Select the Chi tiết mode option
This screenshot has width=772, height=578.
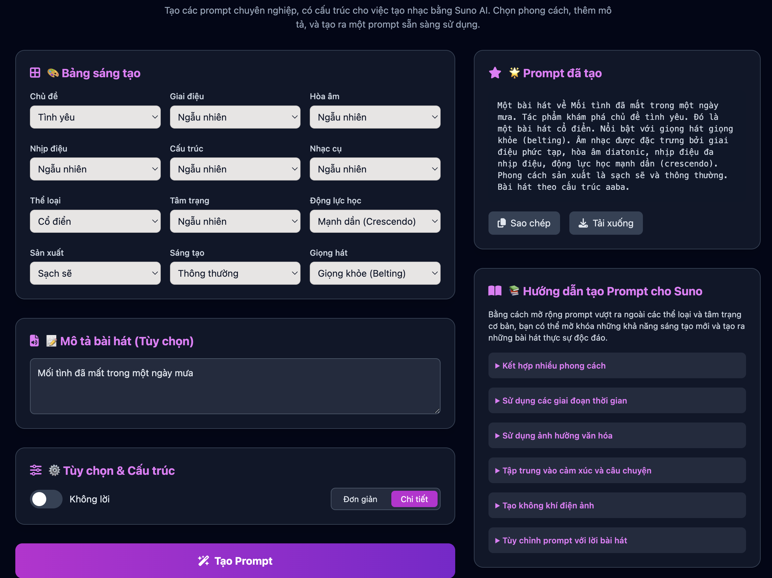click(414, 499)
